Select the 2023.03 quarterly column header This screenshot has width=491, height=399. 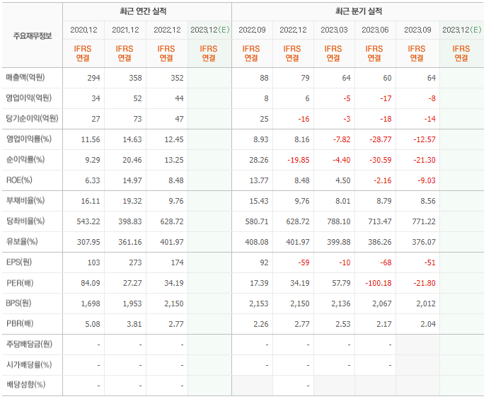click(x=334, y=30)
